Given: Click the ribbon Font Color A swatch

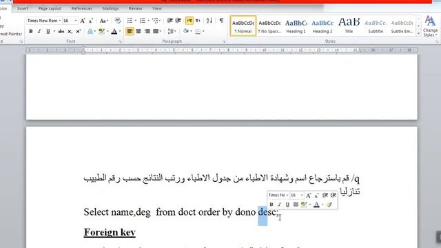Looking at the screenshot, I should click(x=114, y=31).
